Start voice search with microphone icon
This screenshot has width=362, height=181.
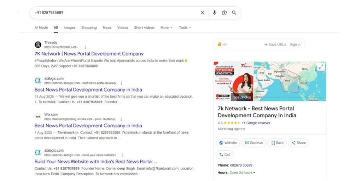[x=214, y=13]
